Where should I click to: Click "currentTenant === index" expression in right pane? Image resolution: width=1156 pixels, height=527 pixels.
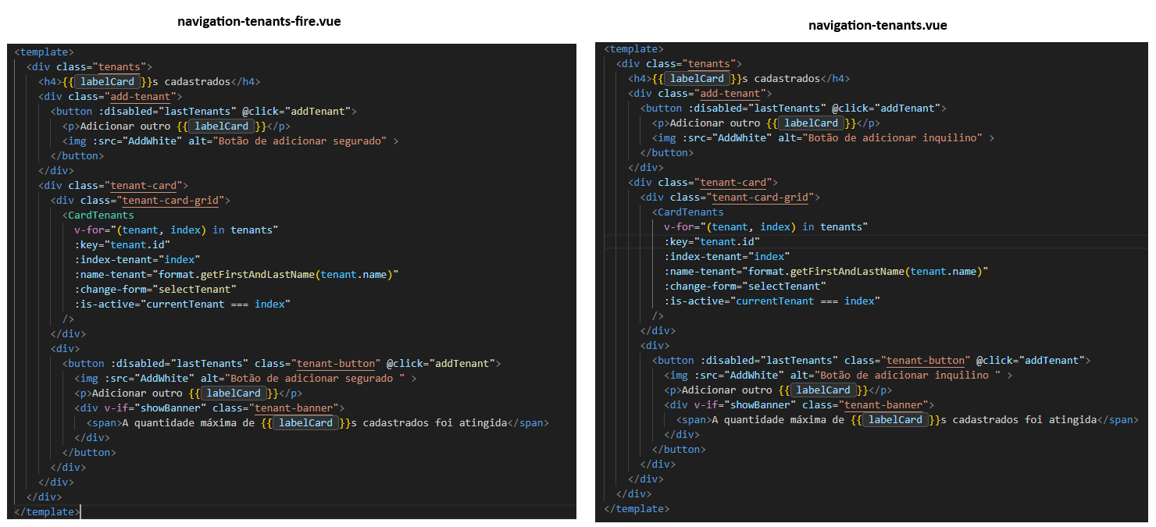808,301
